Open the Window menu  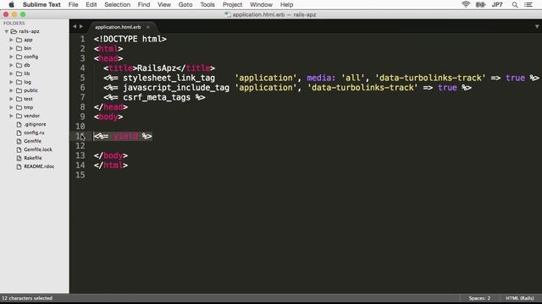click(261, 4)
